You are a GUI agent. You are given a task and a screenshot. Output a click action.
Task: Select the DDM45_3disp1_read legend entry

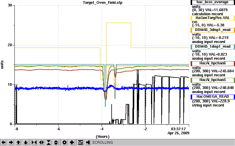click(213, 30)
